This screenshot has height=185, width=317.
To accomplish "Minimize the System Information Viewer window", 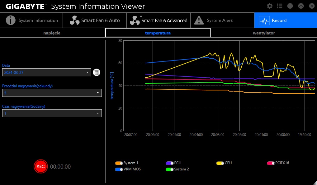I will click(x=290, y=6).
